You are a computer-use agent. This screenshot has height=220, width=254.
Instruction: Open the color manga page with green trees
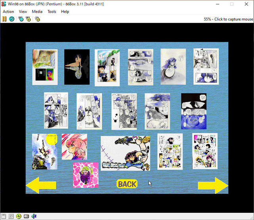[x=107, y=68]
